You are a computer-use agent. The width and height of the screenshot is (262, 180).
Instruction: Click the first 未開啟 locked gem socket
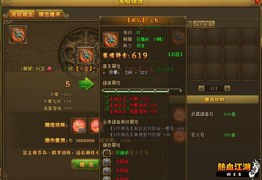pos(107,162)
